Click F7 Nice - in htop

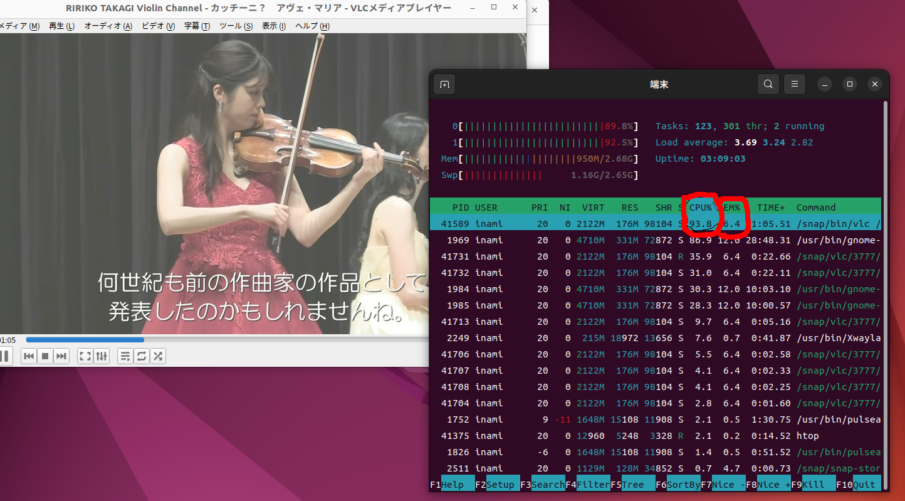tap(723, 485)
